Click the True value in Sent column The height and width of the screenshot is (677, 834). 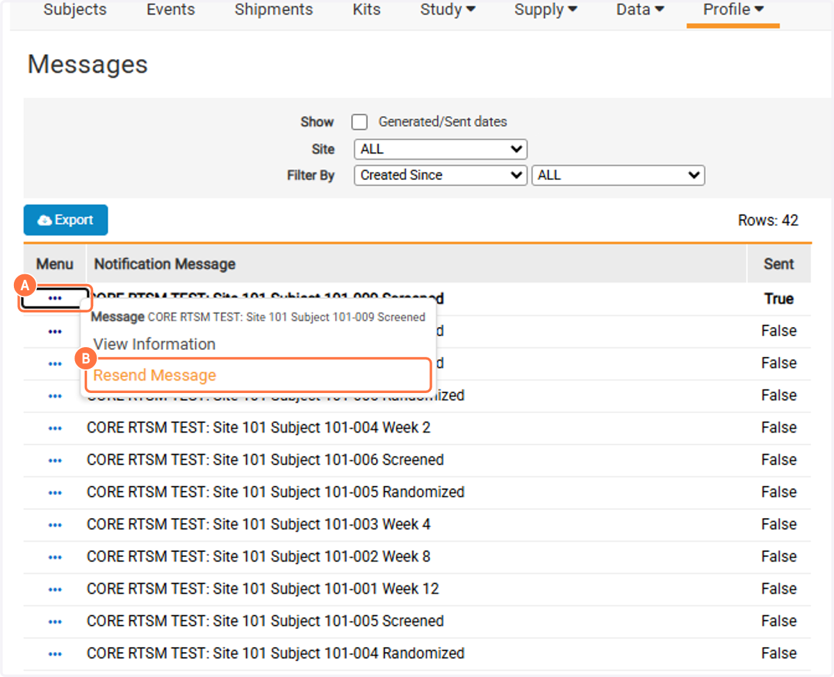[779, 299]
